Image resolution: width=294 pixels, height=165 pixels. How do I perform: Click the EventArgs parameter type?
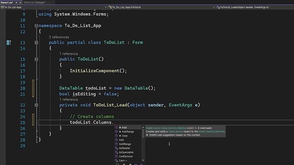pos(181,105)
